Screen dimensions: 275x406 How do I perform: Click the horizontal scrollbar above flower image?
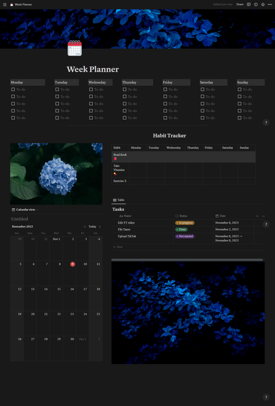(x=187, y=260)
